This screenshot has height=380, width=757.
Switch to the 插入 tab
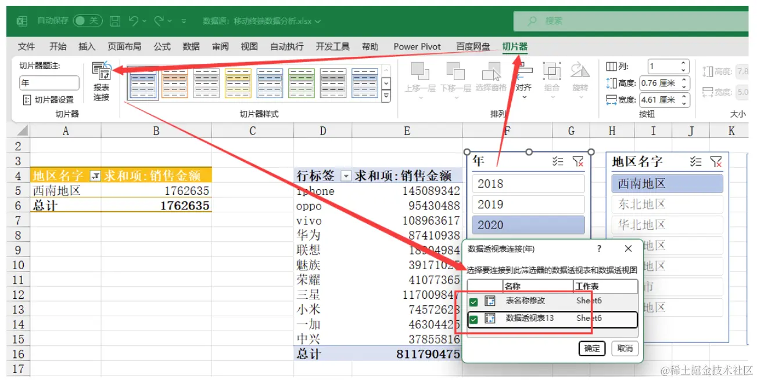pyautogui.click(x=87, y=46)
